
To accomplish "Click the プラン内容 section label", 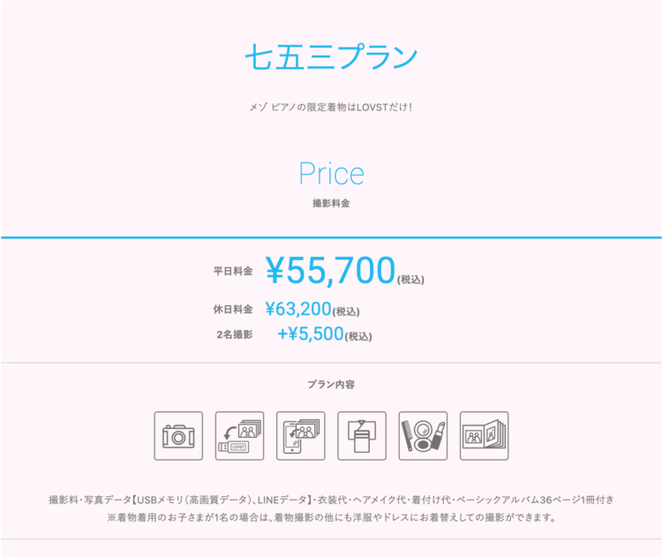I will coord(331,385).
